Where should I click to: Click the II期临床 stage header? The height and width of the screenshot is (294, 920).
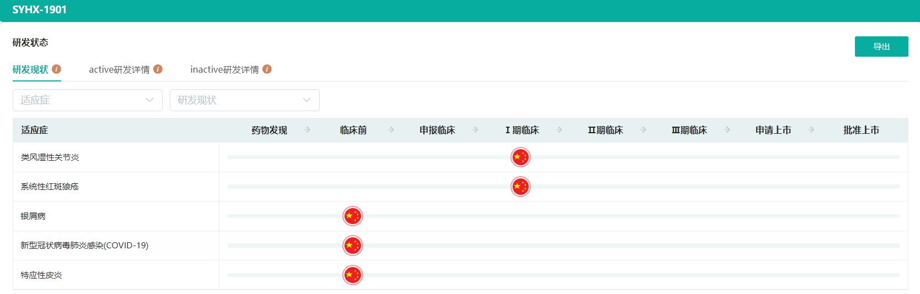click(605, 130)
